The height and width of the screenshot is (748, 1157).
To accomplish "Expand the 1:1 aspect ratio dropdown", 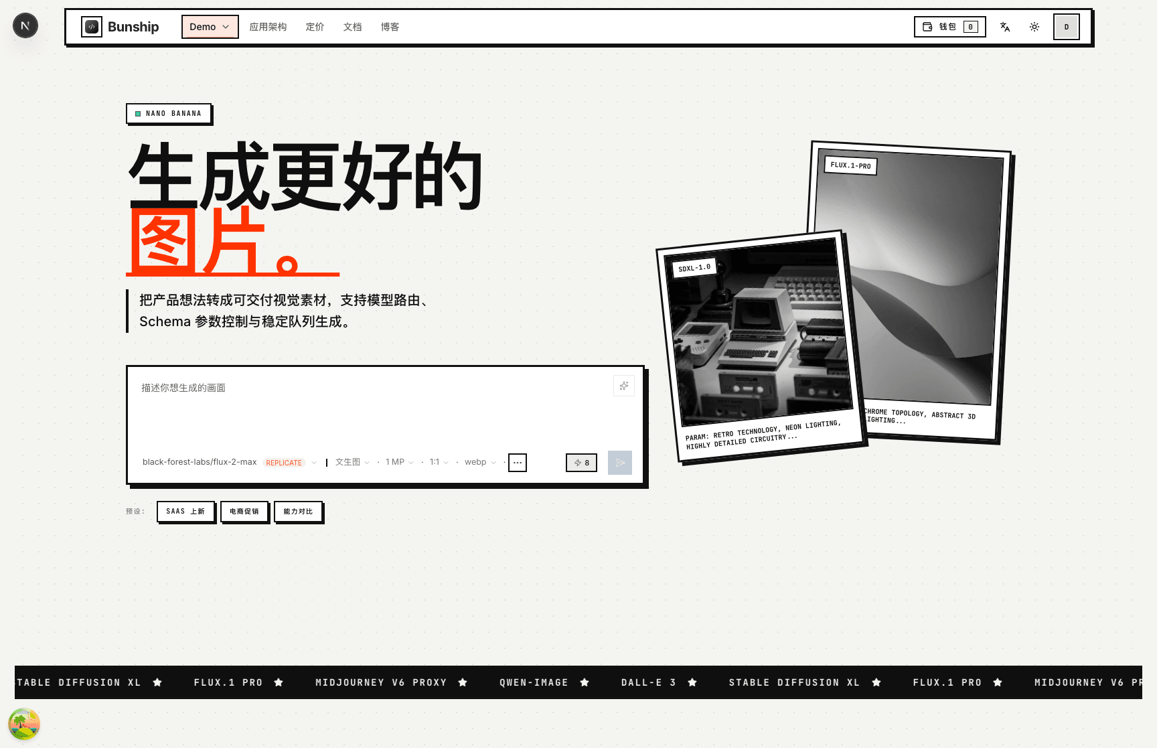I will click(437, 462).
